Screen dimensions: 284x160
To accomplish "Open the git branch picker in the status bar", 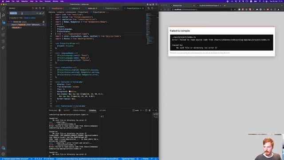I will 15,159.
